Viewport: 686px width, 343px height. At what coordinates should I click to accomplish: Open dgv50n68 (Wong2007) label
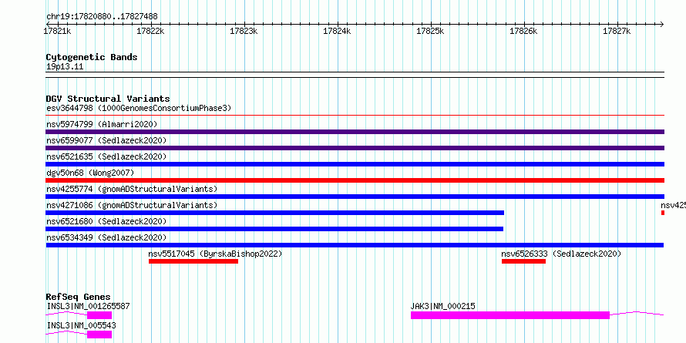[90, 173]
